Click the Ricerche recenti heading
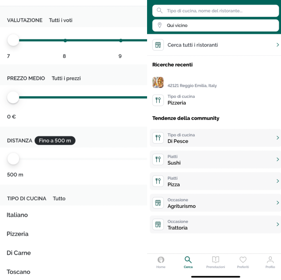Viewport: 281px width, 280px height. 172,65
